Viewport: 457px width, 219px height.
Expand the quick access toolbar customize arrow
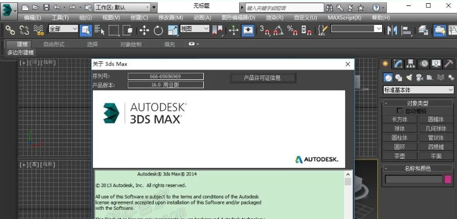click(x=154, y=7)
